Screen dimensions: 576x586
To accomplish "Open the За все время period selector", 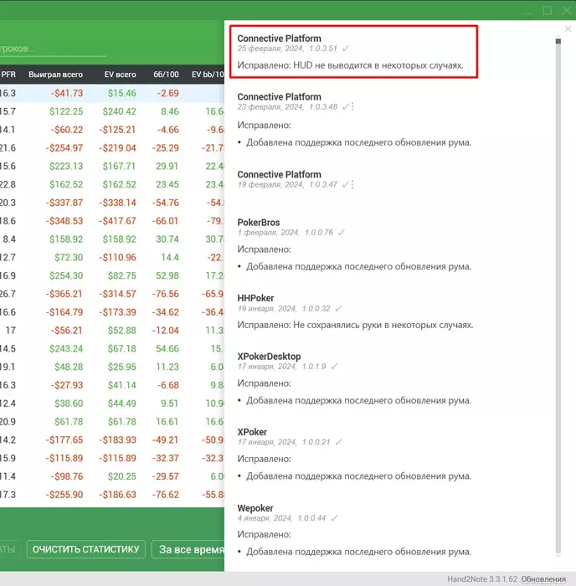I will tap(188, 549).
